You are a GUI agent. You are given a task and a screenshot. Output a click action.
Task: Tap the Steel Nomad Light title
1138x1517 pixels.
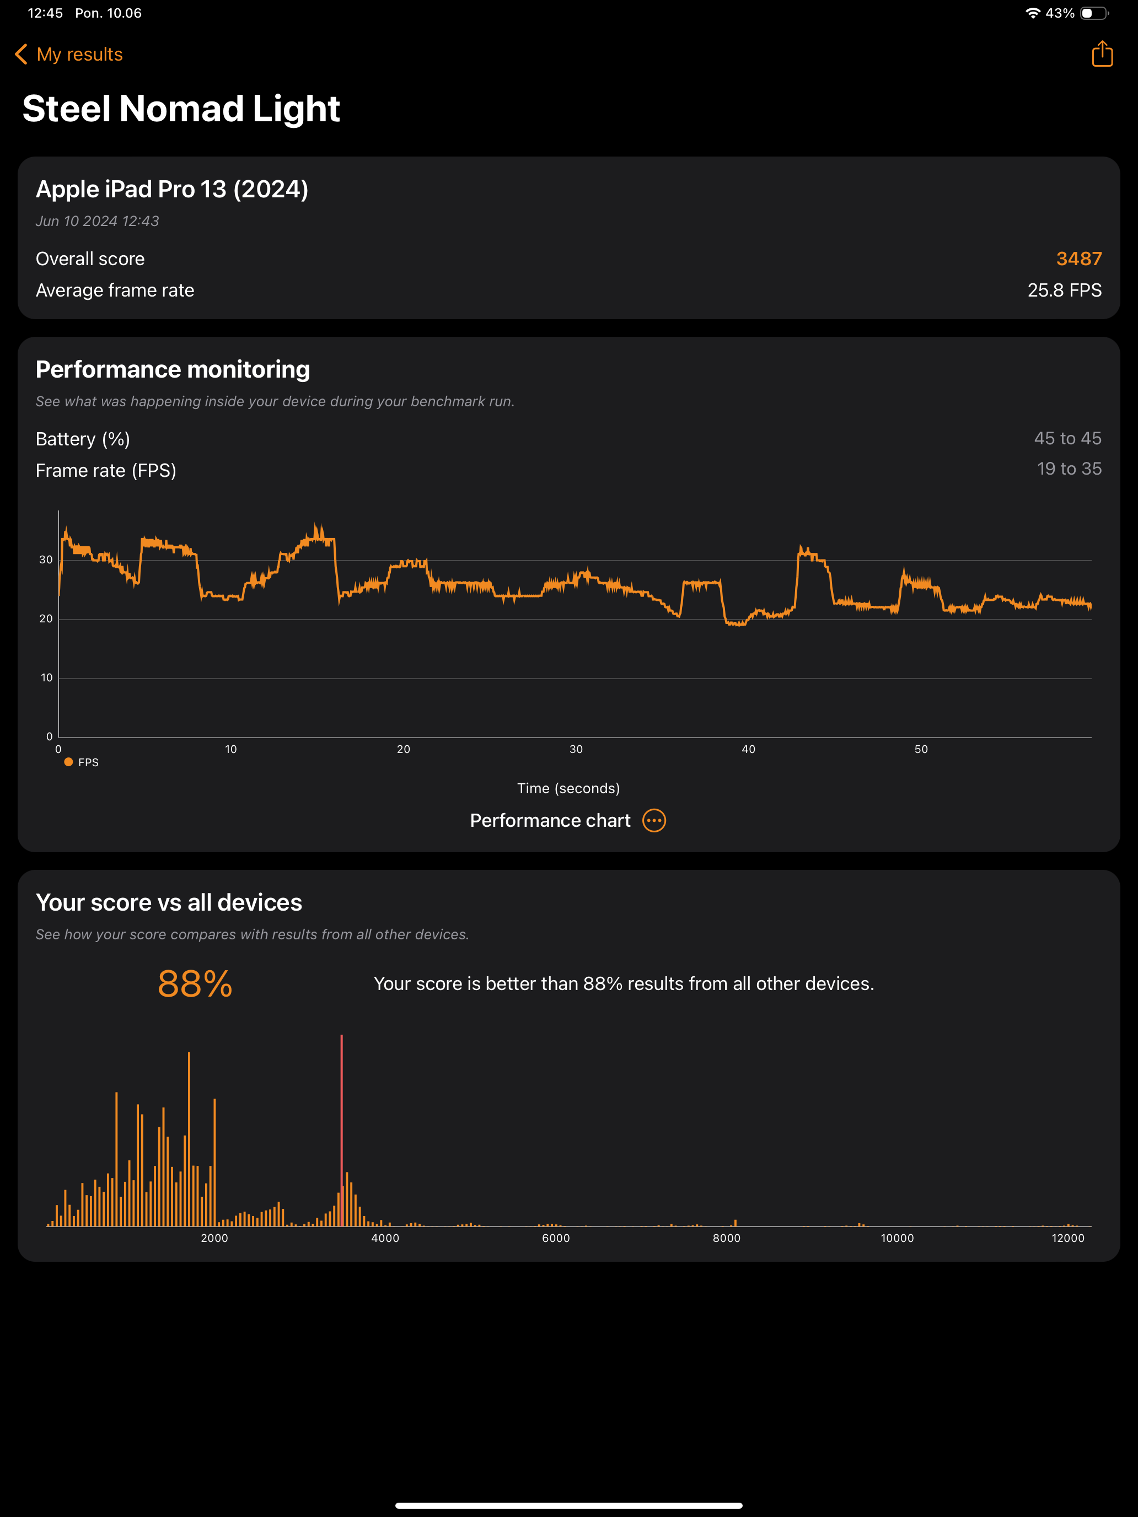[x=181, y=109]
